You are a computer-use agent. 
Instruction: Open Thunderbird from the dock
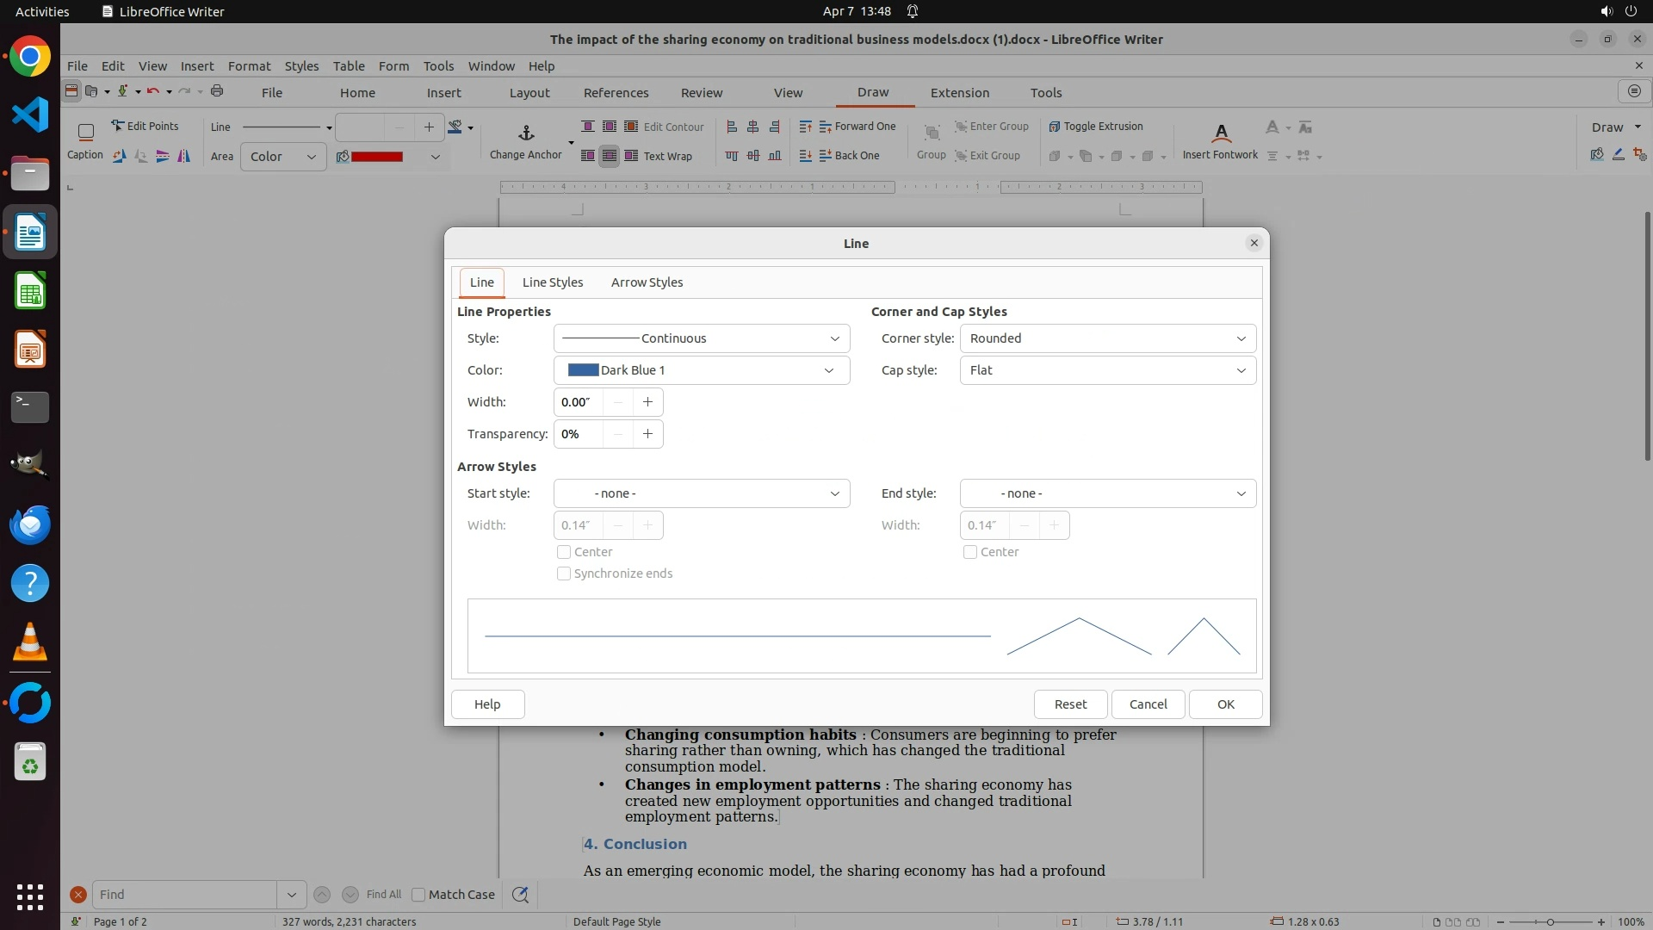(x=30, y=524)
